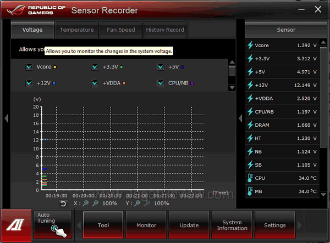This screenshot has width=330, height=243.
Task: Click the voltage list scrollbar down arrow
Action: pos(232,87)
